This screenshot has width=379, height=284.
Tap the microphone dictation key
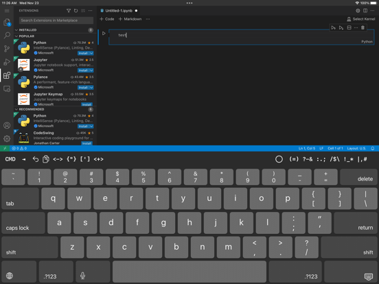pos(93,272)
